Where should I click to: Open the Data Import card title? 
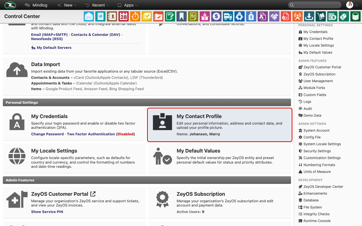tap(46, 64)
